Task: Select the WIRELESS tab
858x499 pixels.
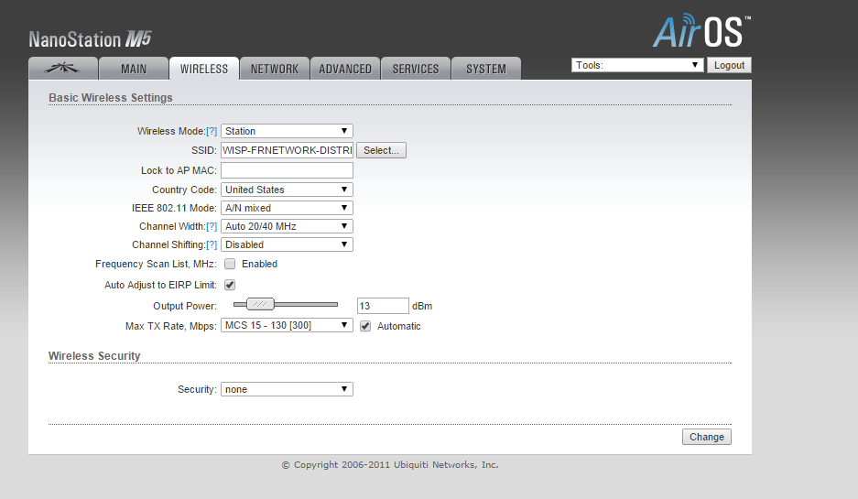Action: coord(204,69)
